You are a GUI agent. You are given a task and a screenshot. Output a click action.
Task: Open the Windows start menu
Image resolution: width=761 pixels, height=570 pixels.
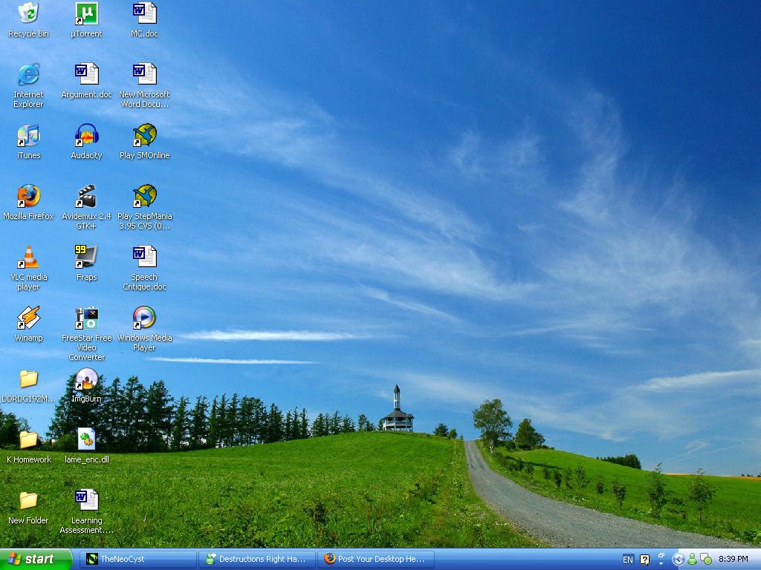pos(36,559)
